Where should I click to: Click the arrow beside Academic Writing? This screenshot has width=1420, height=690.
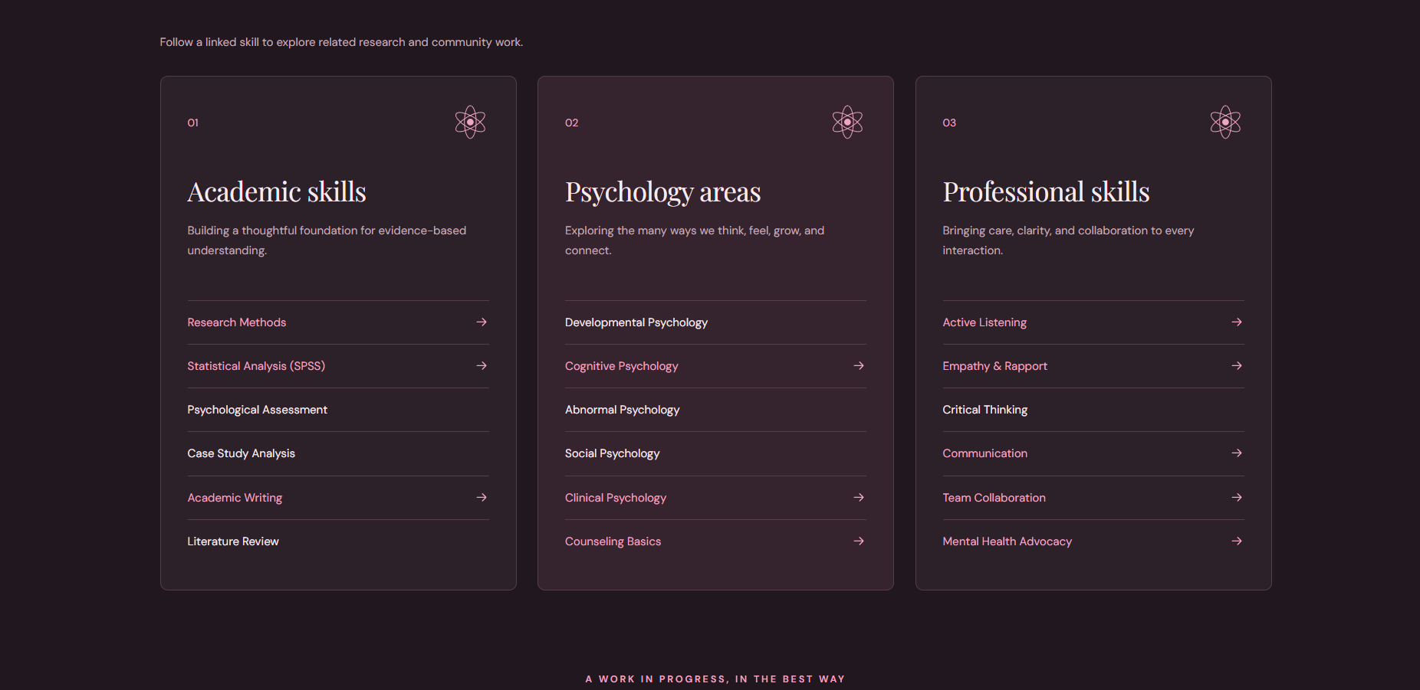tap(482, 498)
